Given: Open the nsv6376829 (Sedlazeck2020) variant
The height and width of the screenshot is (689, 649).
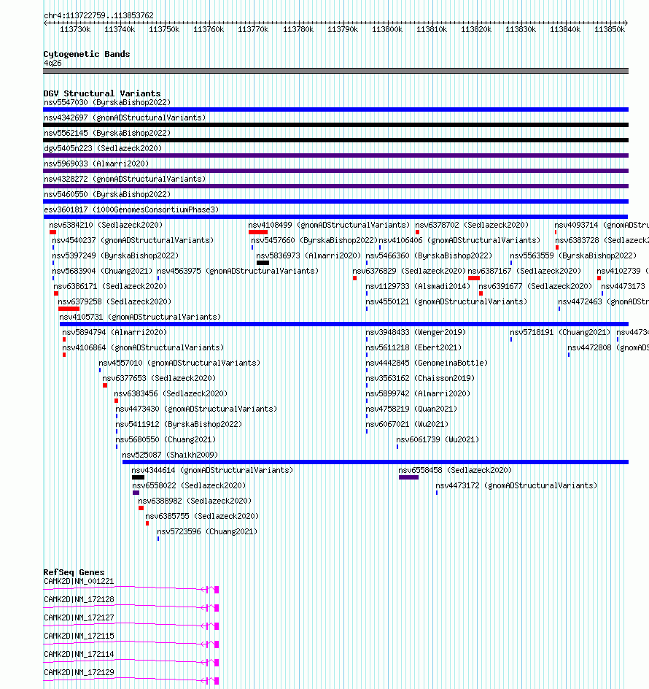Looking at the screenshot, I should tap(409, 271).
